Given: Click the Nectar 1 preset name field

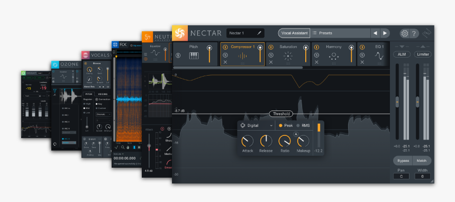Looking at the screenshot, I should (245, 33).
